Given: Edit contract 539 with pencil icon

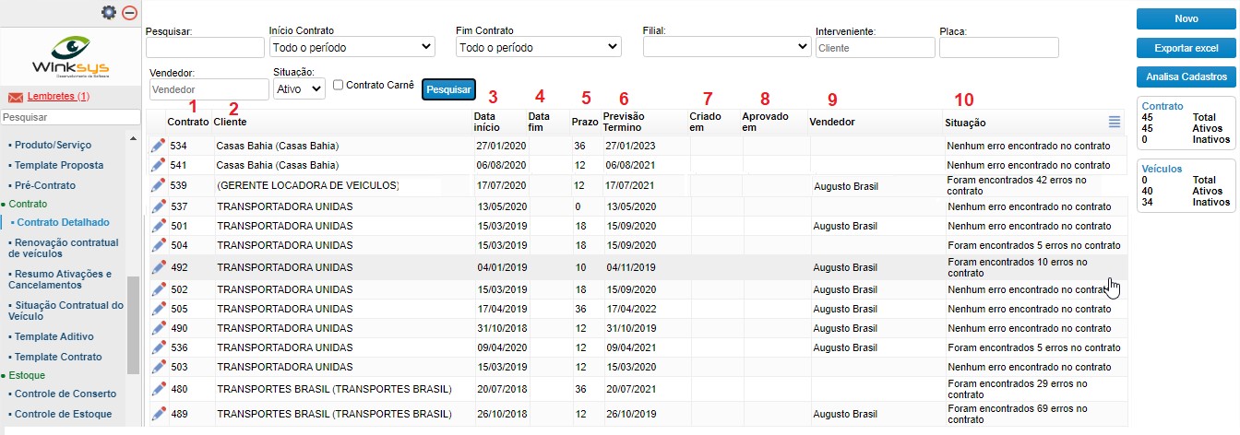Looking at the screenshot, I should pyautogui.click(x=158, y=185).
